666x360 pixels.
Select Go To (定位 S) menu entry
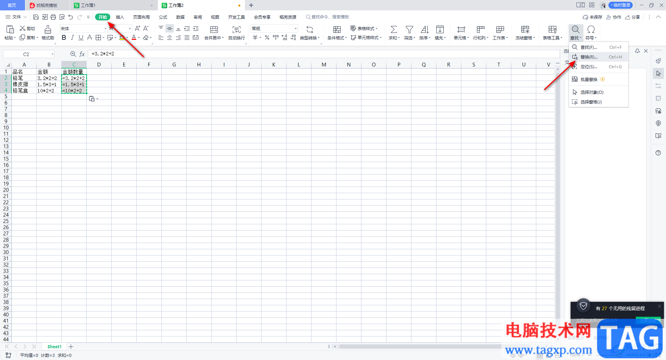pos(598,67)
